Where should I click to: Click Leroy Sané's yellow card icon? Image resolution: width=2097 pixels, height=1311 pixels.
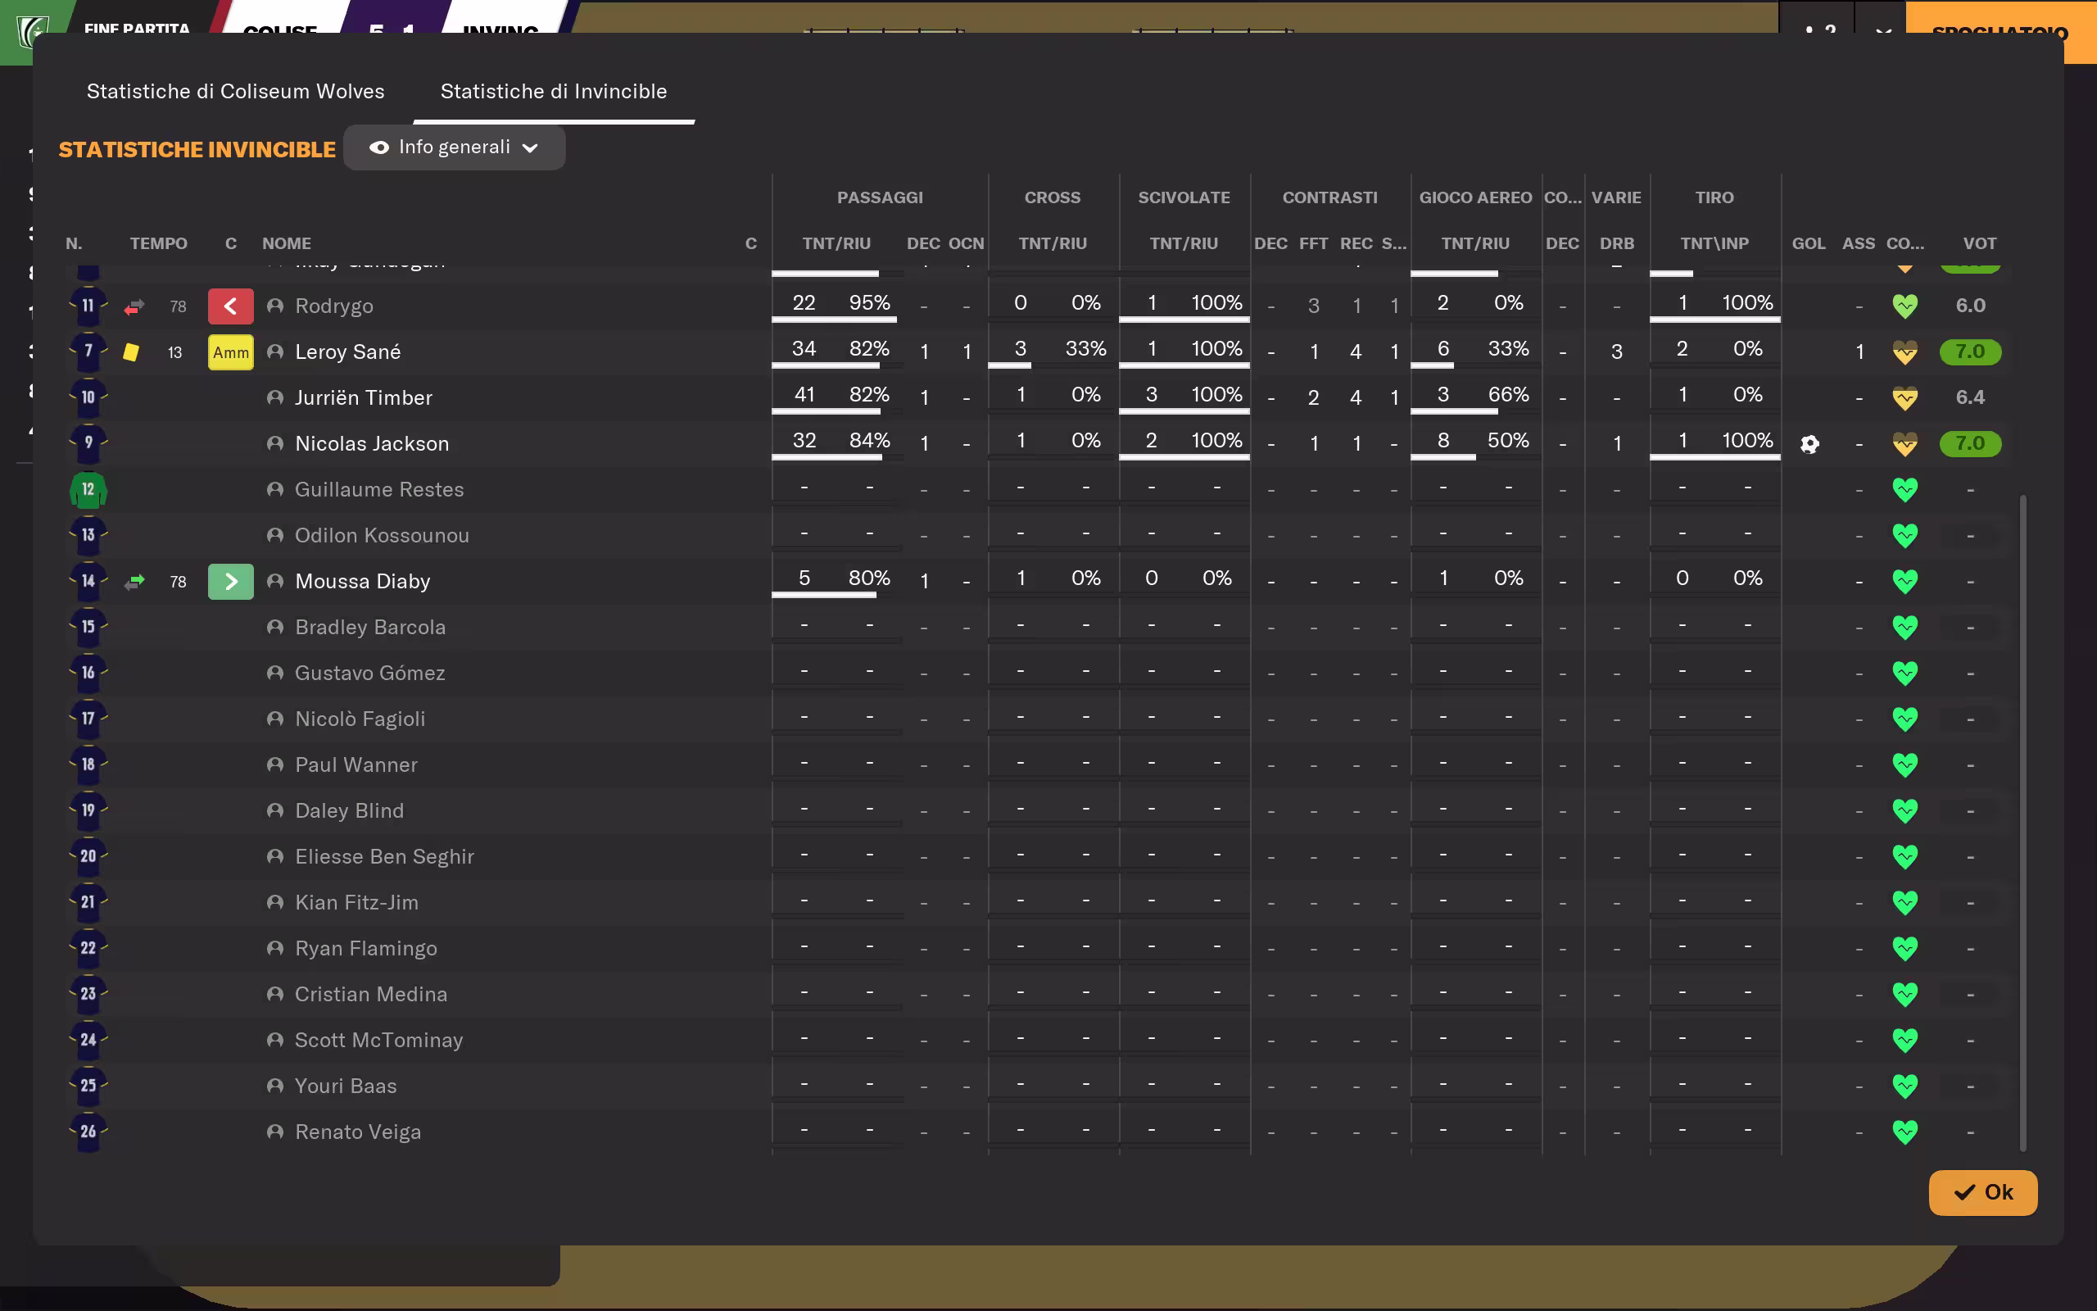click(x=131, y=352)
